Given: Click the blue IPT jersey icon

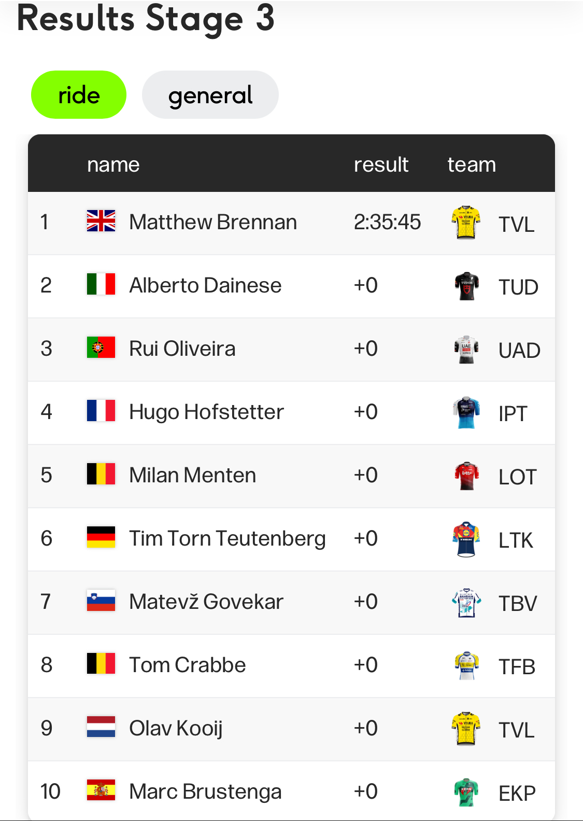Looking at the screenshot, I should tap(466, 412).
